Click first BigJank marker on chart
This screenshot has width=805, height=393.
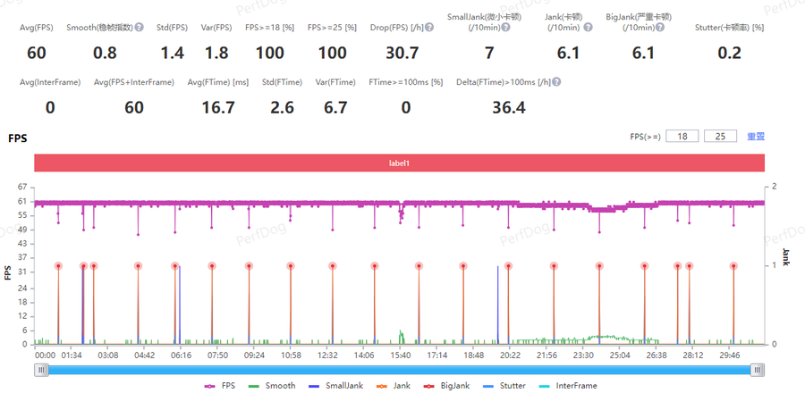click(x=58, y=266)
